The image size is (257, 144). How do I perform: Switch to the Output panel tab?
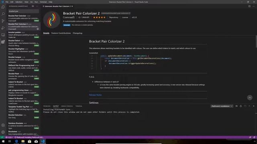click(56, 106)
